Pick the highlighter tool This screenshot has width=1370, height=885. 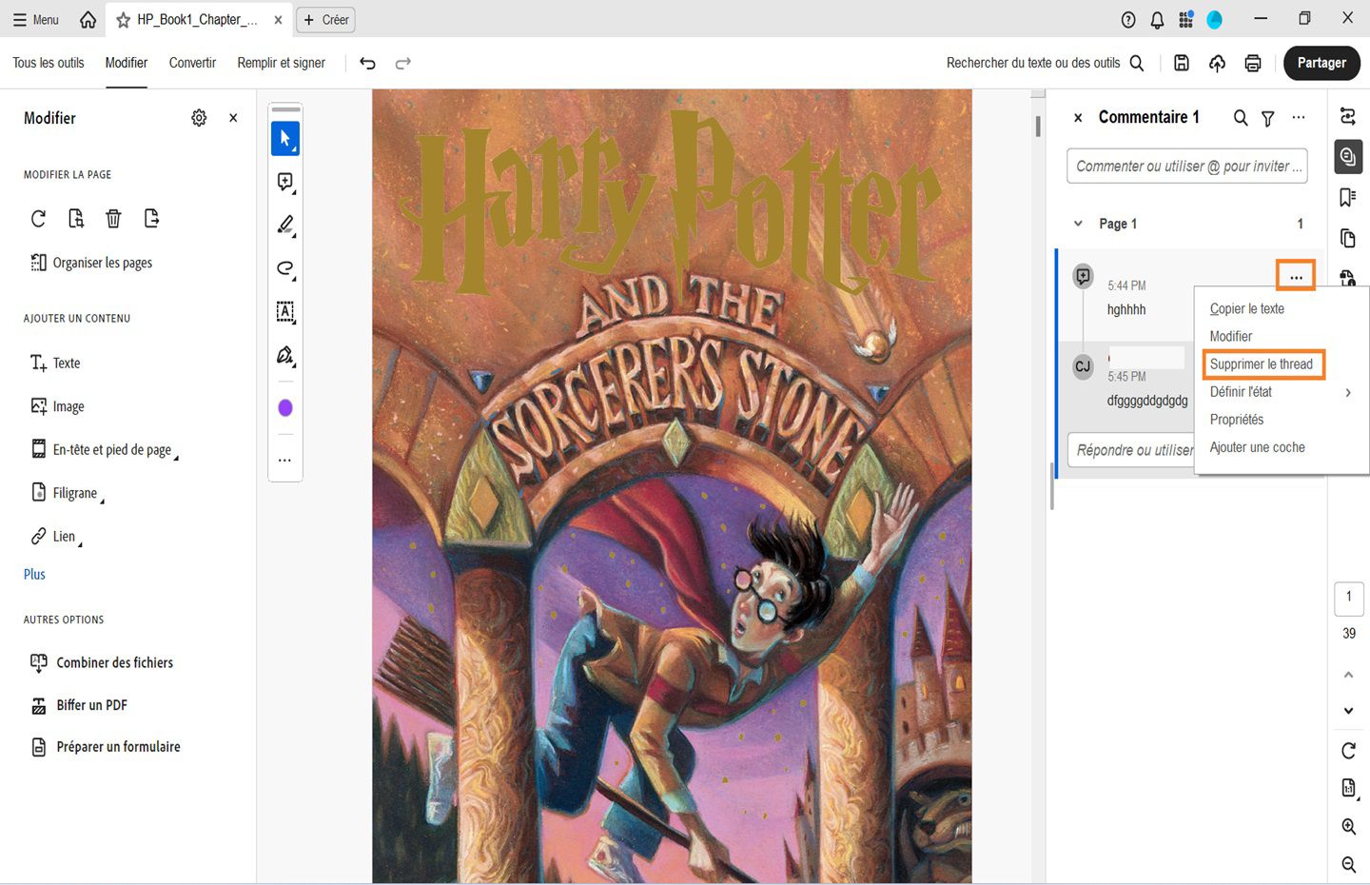285,225
